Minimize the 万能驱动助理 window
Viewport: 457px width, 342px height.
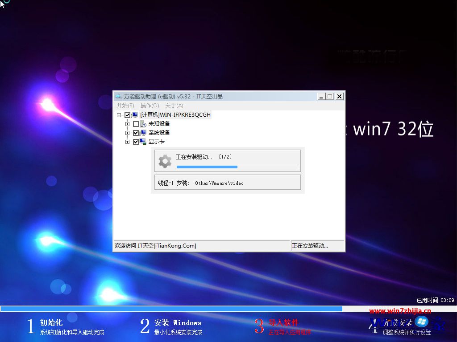point(321,96)
